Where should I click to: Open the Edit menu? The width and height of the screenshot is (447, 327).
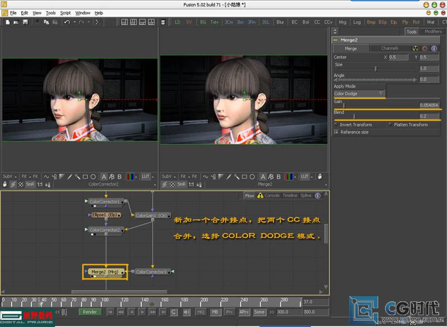(24, 13)
